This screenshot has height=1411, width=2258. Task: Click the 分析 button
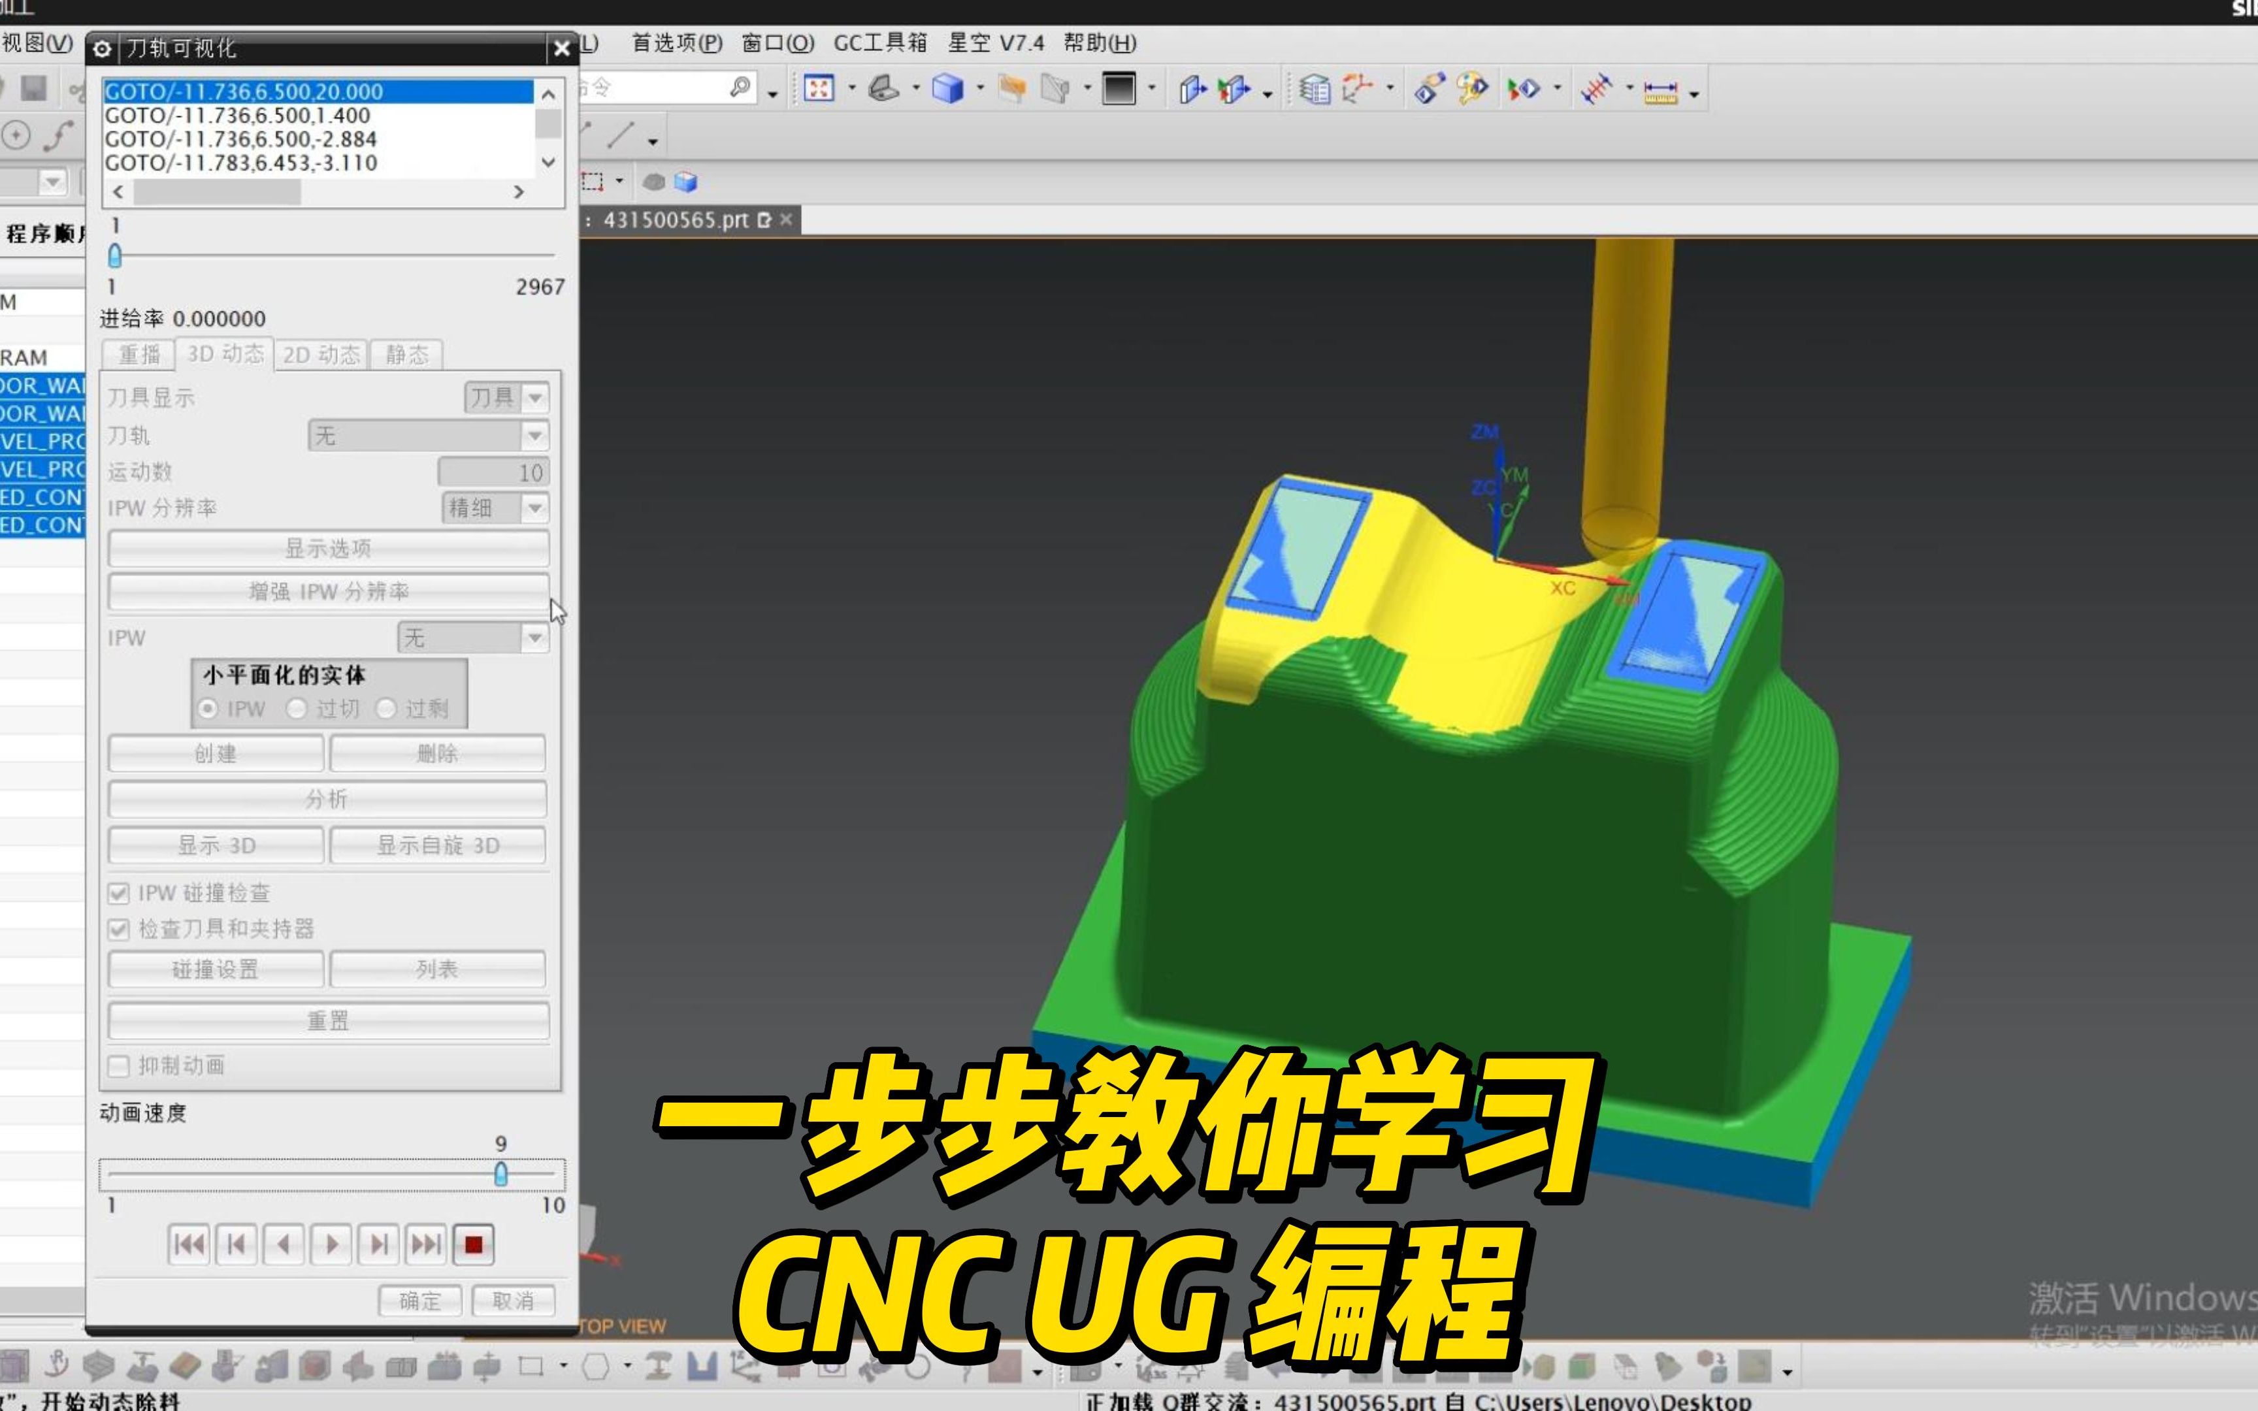[x=327, y=799]
